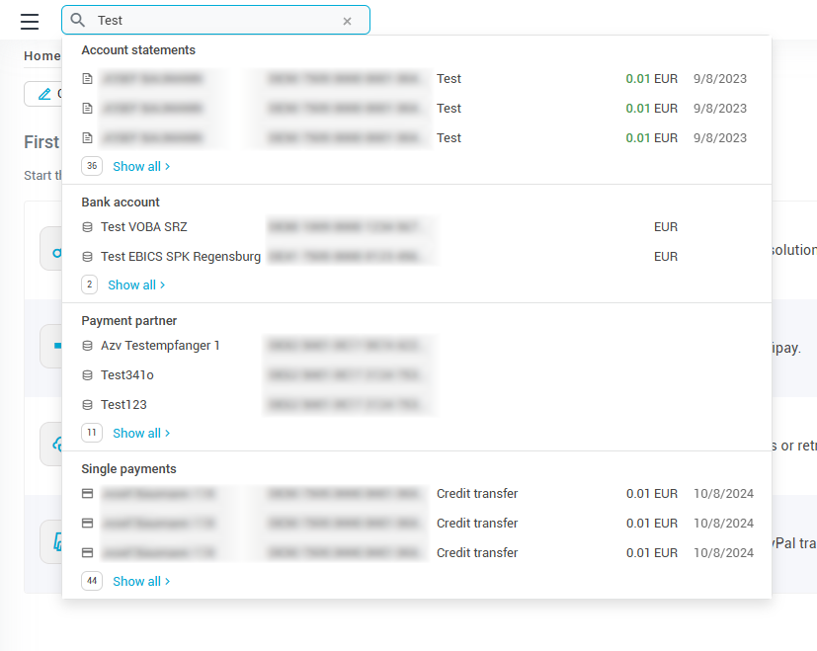Show all bank account results

tap(135, 285)
